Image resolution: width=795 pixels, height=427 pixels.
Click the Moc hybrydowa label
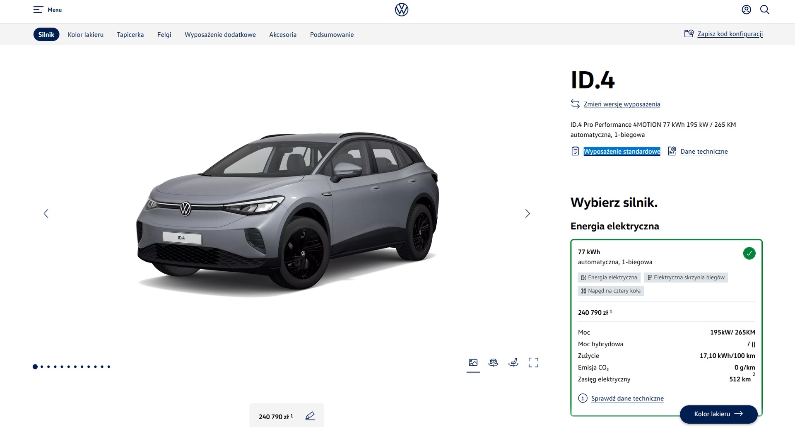(x=600, y=344)
